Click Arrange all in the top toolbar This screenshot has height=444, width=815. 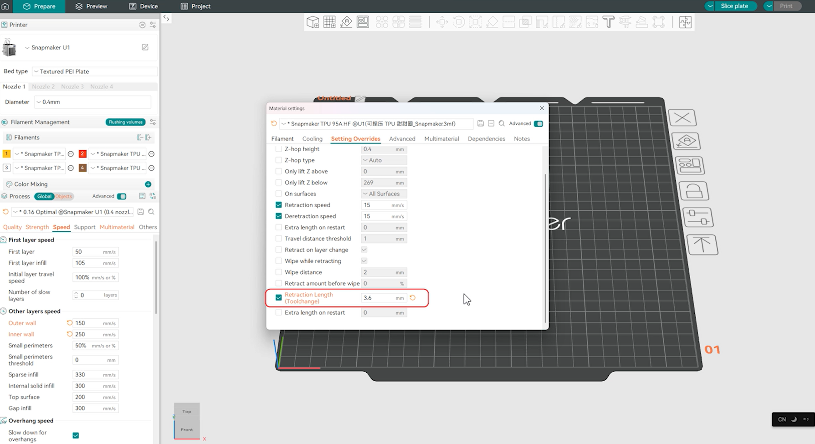[x=363, y=22]
